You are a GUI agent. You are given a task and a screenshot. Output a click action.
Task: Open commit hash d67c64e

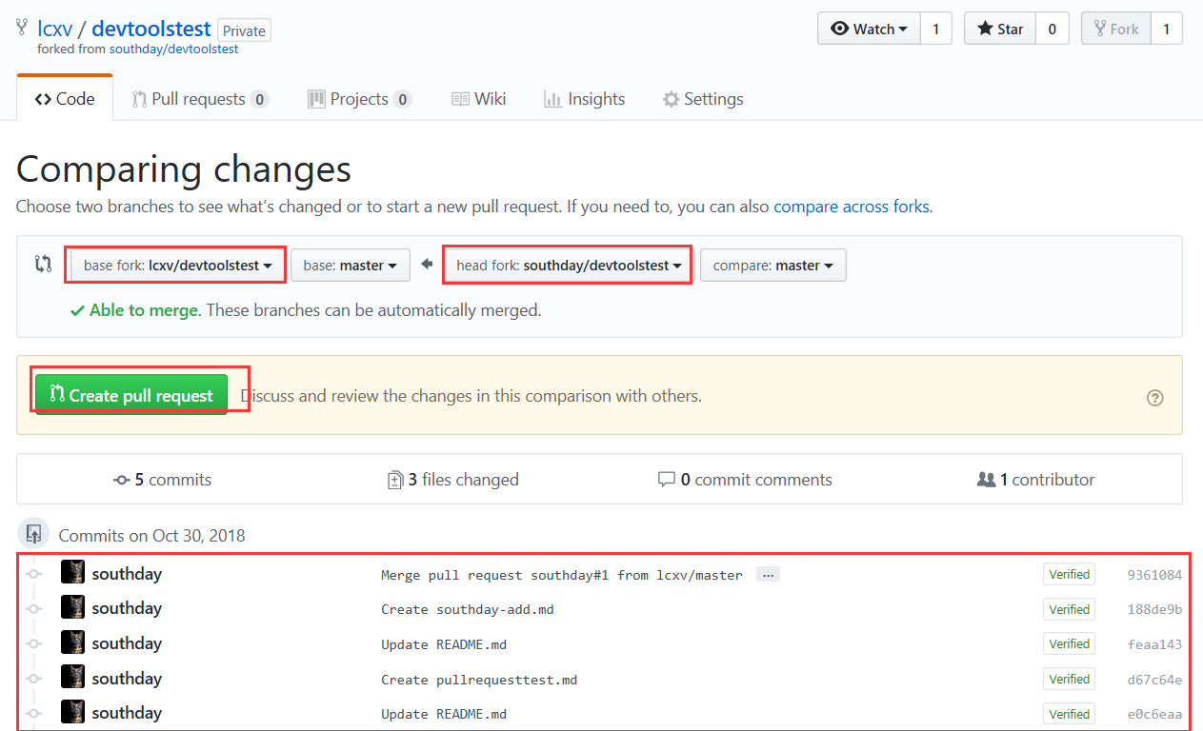[1154, 680]
